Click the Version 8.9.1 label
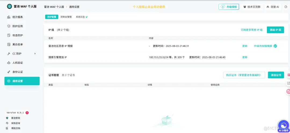This screenshot has width=290, height=133. (15, 113)
